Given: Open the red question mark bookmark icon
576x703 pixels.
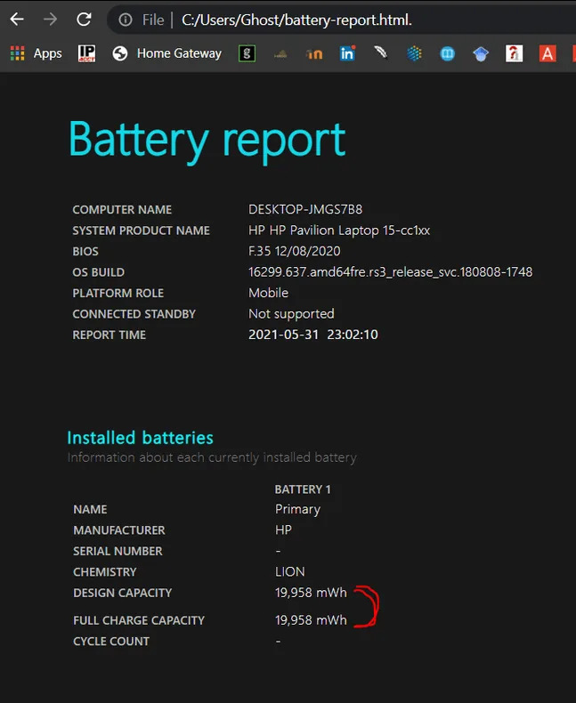Looking at the screenshot, I should pos(514,53).
